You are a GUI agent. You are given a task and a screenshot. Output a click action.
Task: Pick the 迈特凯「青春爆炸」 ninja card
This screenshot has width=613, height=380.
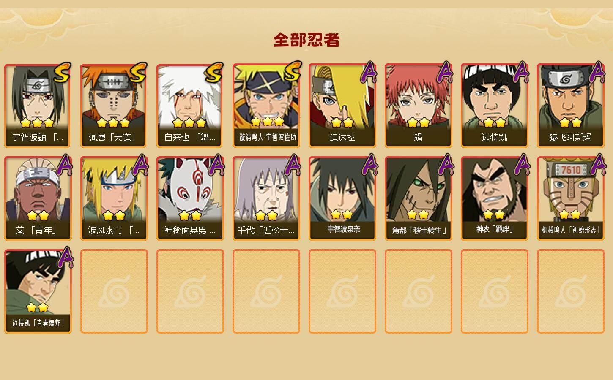pos(38,291)
